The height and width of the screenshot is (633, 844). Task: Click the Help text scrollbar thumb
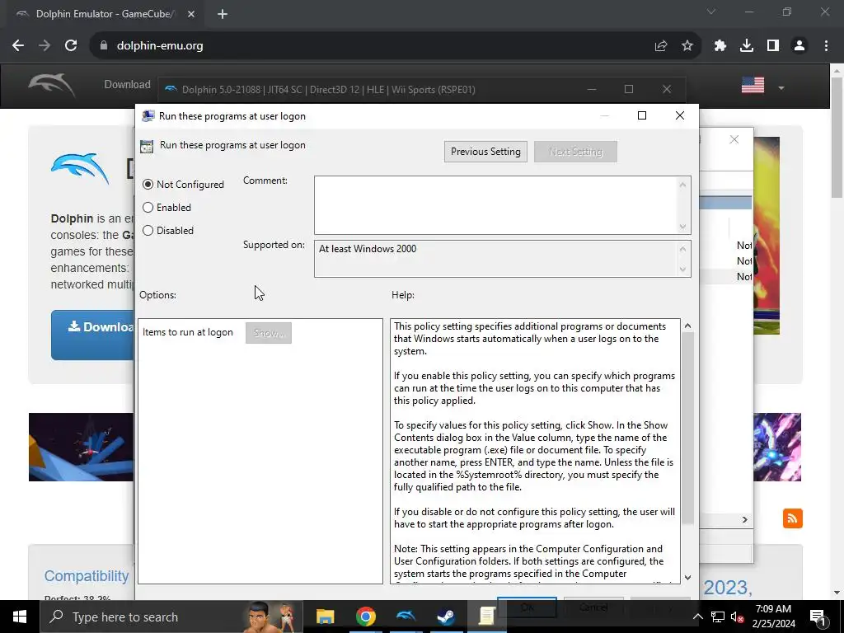[x=687, y=428]
